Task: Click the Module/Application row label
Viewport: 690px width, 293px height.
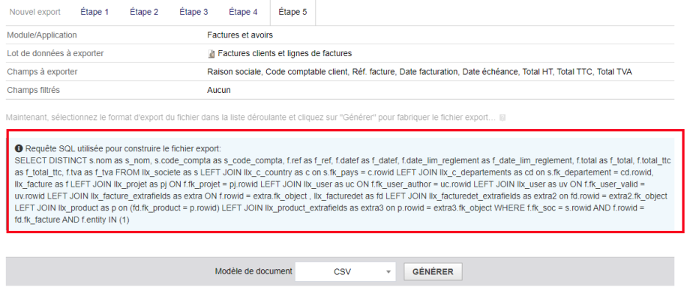Action: coord(42,34)
